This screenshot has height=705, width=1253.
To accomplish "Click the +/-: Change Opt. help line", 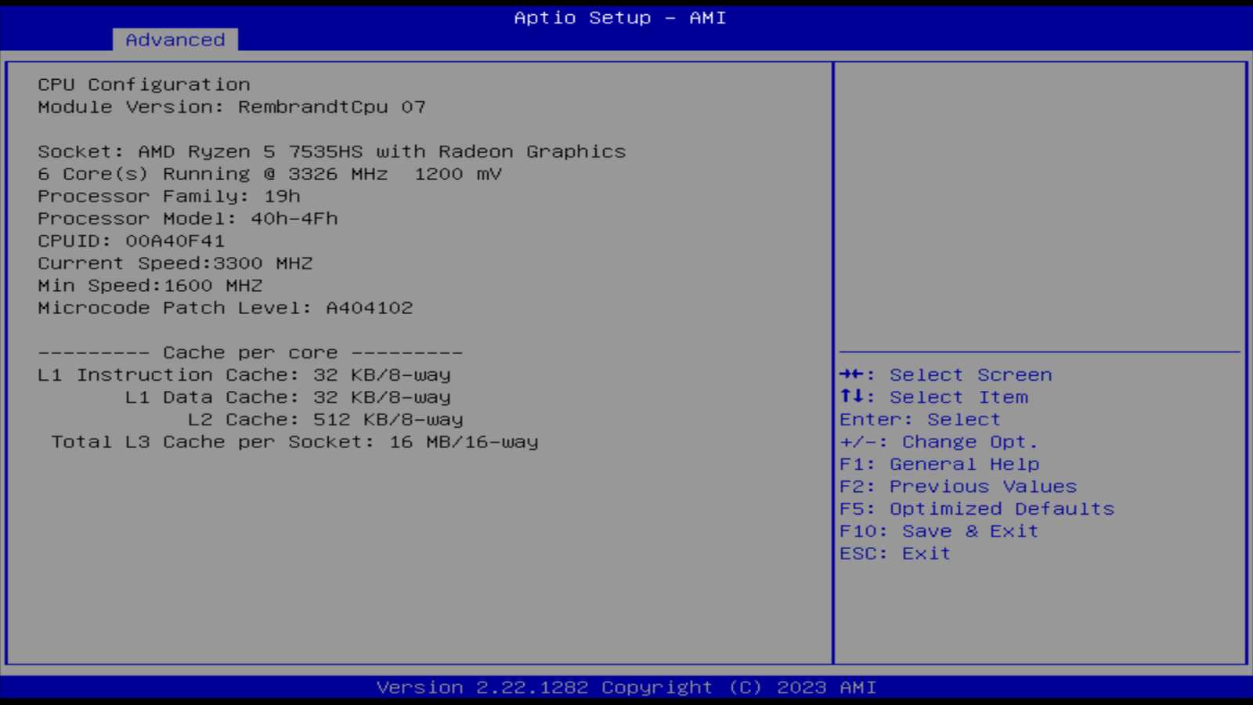I will coord(939,442).
